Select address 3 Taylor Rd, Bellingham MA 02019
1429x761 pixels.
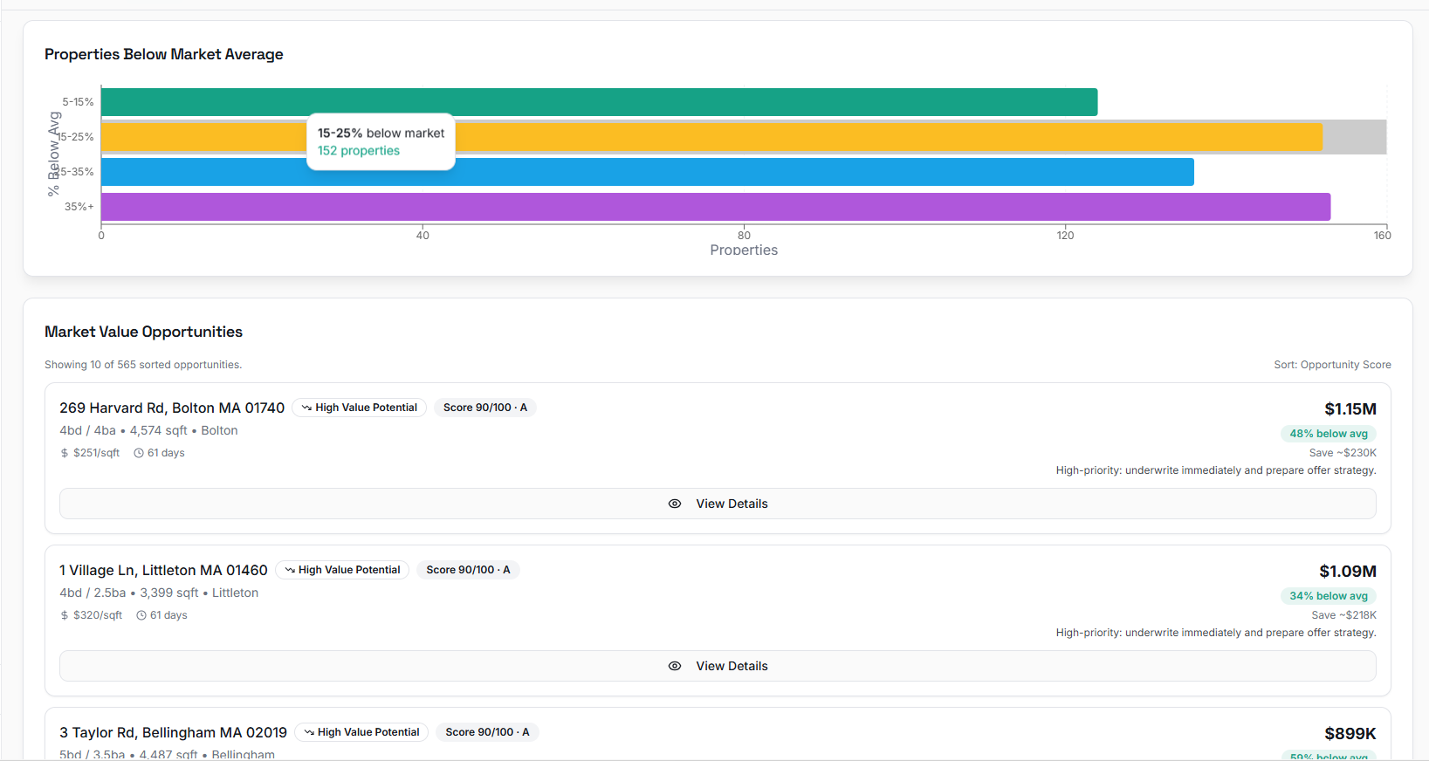click(173, 732)
